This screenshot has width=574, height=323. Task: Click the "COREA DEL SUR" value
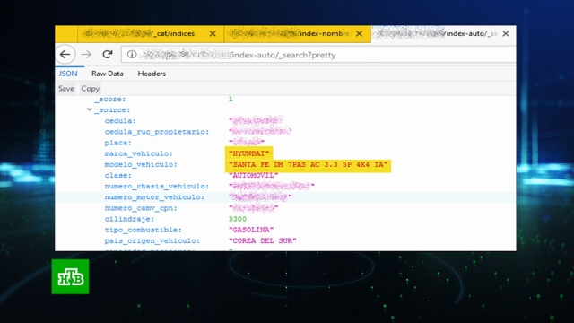[263, 241]
